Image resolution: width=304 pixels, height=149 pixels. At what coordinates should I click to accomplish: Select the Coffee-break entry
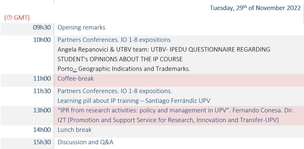click(75, 79)
